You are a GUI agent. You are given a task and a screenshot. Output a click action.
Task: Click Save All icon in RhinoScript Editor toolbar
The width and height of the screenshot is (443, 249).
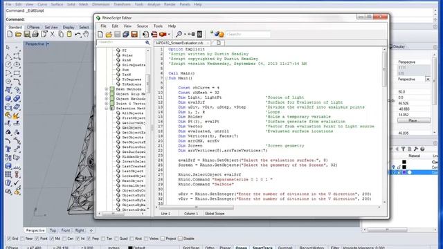click(126, 34)
